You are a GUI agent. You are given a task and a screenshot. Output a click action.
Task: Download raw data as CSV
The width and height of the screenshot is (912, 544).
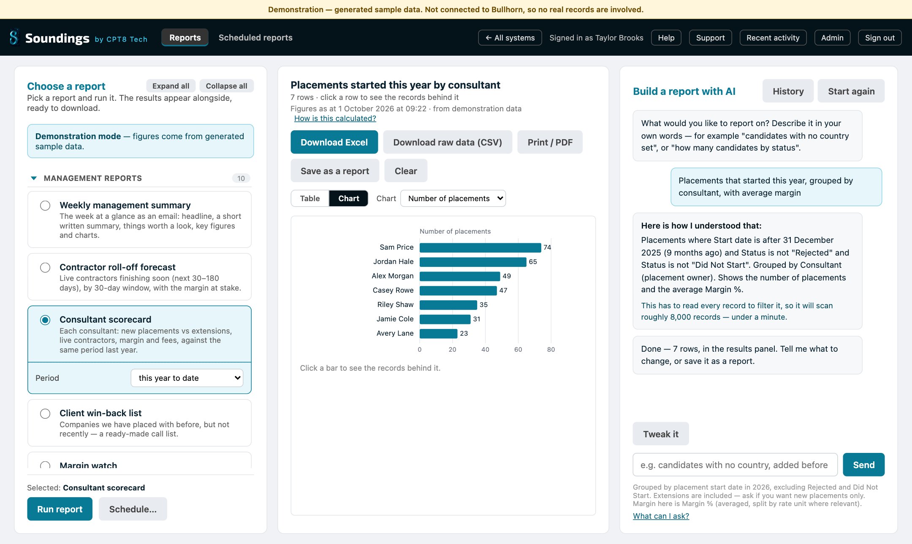pos(448,142)
